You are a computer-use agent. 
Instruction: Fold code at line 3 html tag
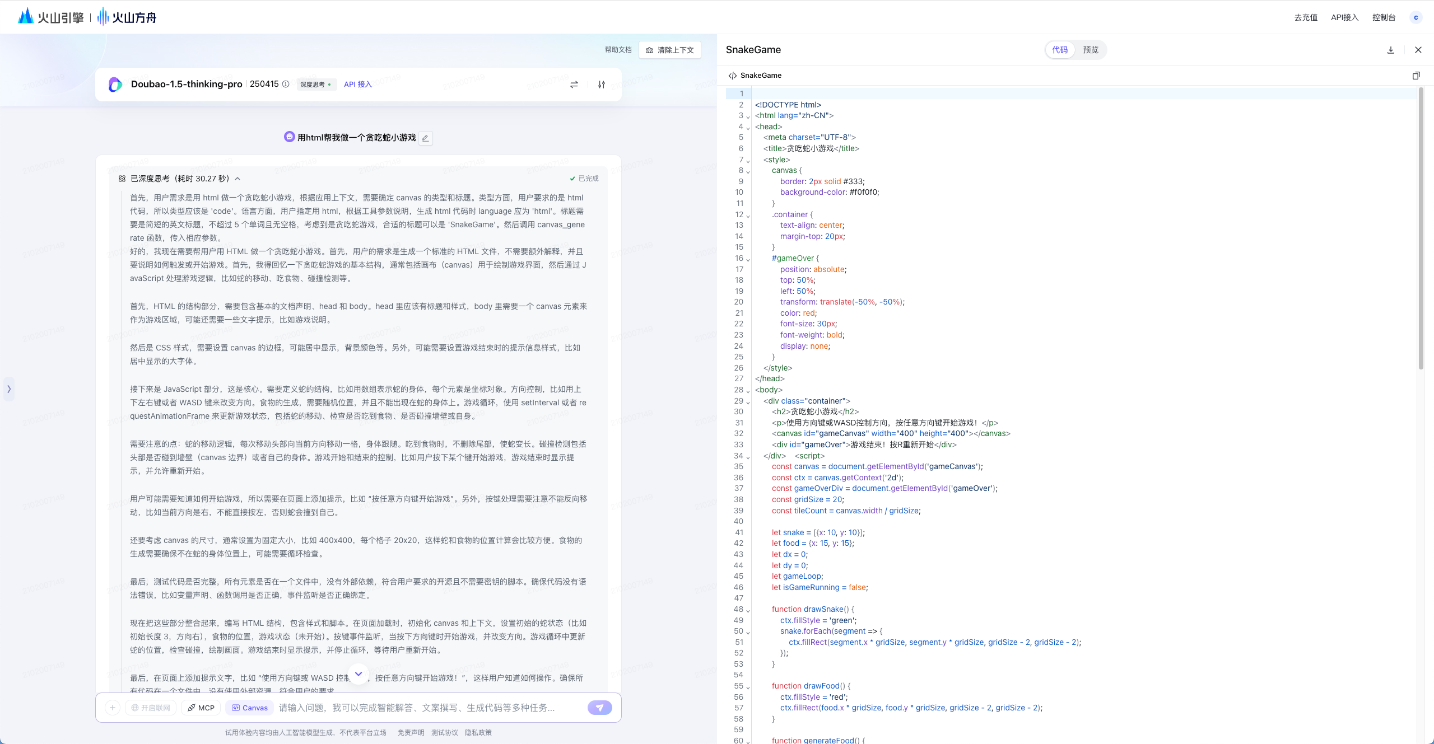(748, 116)
